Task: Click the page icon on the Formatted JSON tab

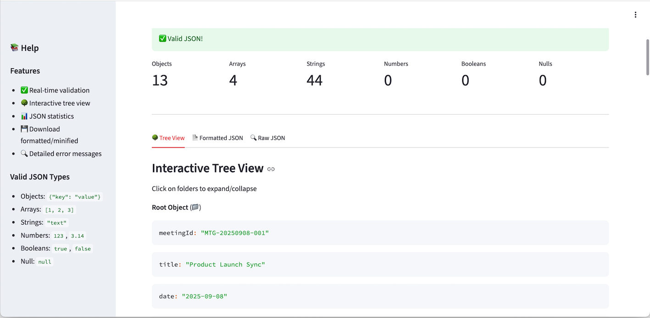Action: click(x=194, y=137)
